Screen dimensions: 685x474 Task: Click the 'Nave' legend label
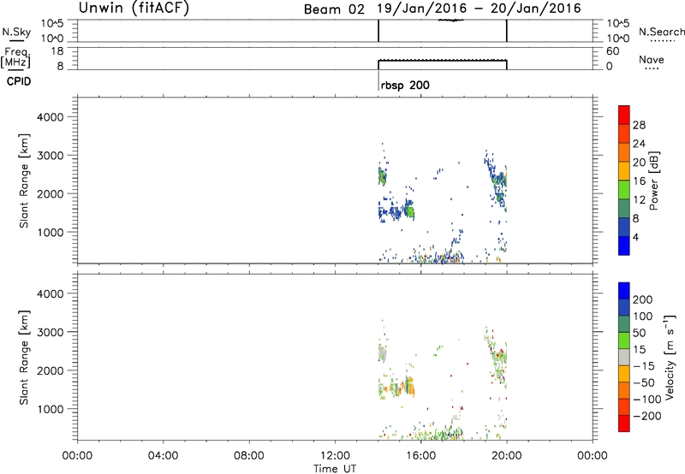(651, 60)
